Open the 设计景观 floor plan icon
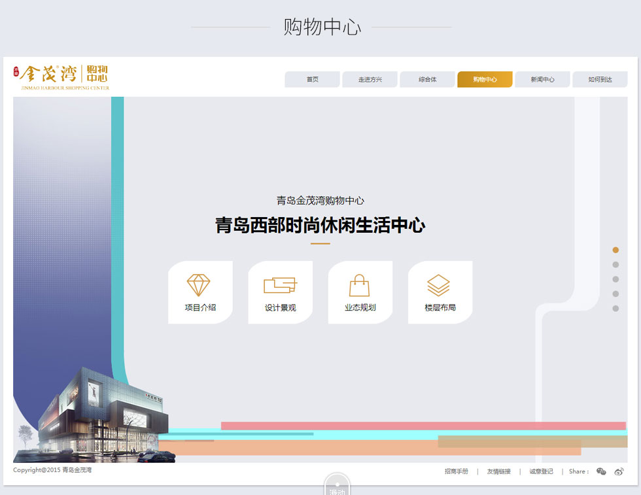 click(x=280, y=285)
